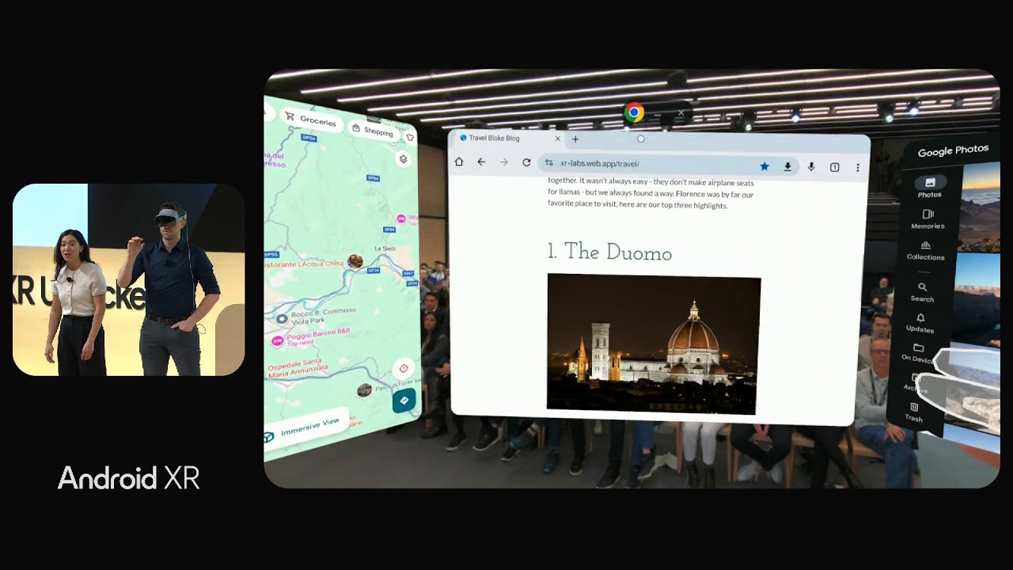Click the presenter video thumbnail
This screenshot has width=1013, height=570.
click(128, 279)
